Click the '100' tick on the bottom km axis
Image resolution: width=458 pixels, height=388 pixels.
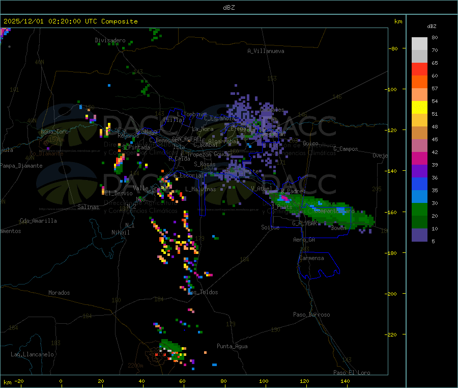pos(264,381)
